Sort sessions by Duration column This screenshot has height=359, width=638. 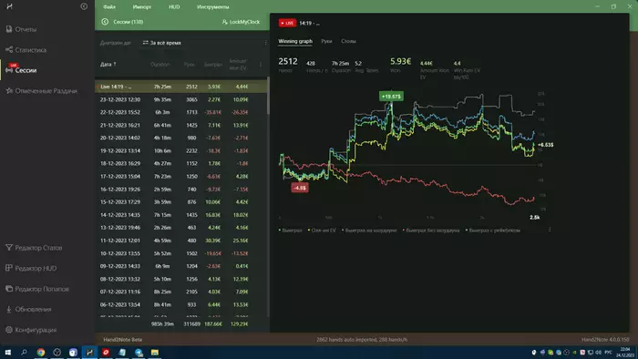(159, 65)
